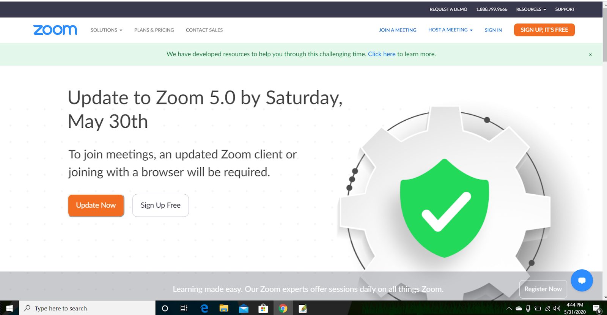Open Microsoft Store from taskbar

[263, 308]
